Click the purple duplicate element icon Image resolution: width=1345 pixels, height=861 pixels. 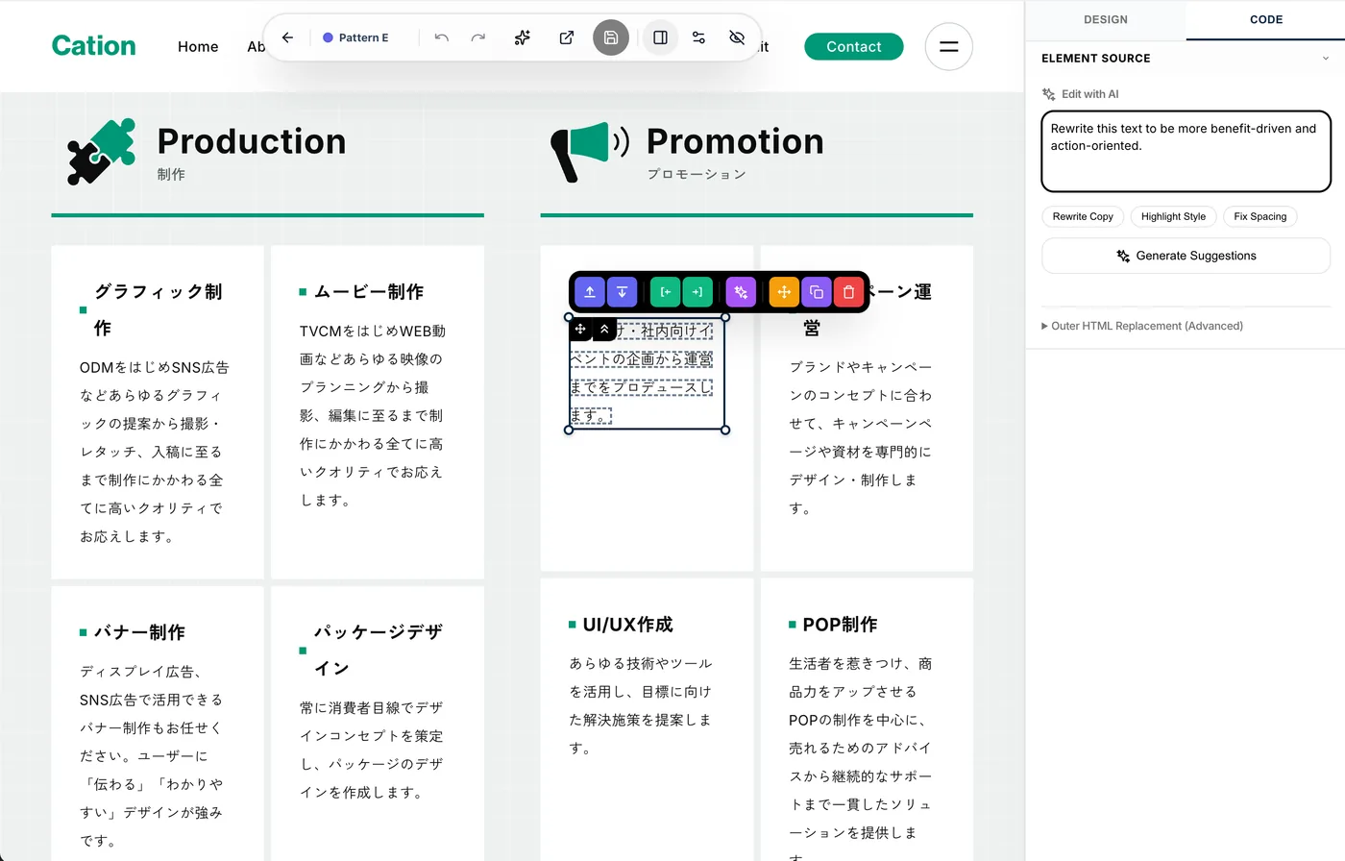pyautogui.click(x=817, y=292)
